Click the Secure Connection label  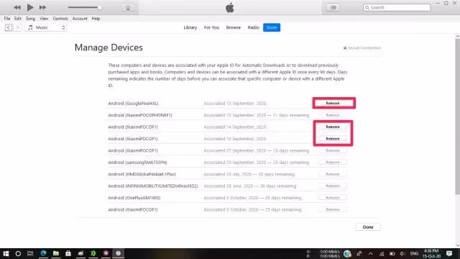click(362, 48)
